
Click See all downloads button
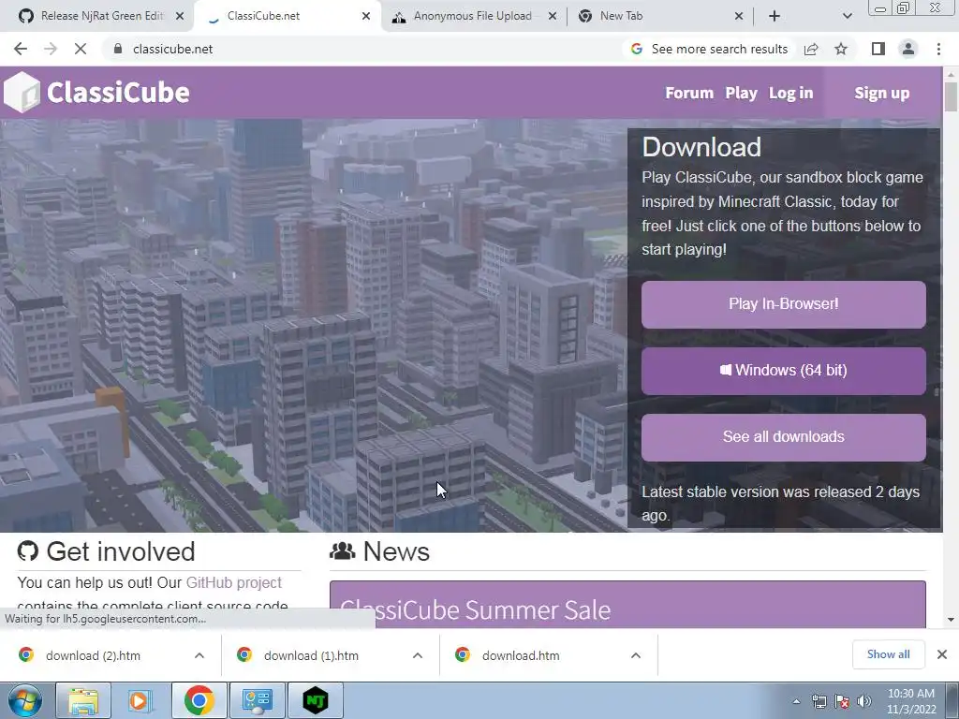point(784,437)
